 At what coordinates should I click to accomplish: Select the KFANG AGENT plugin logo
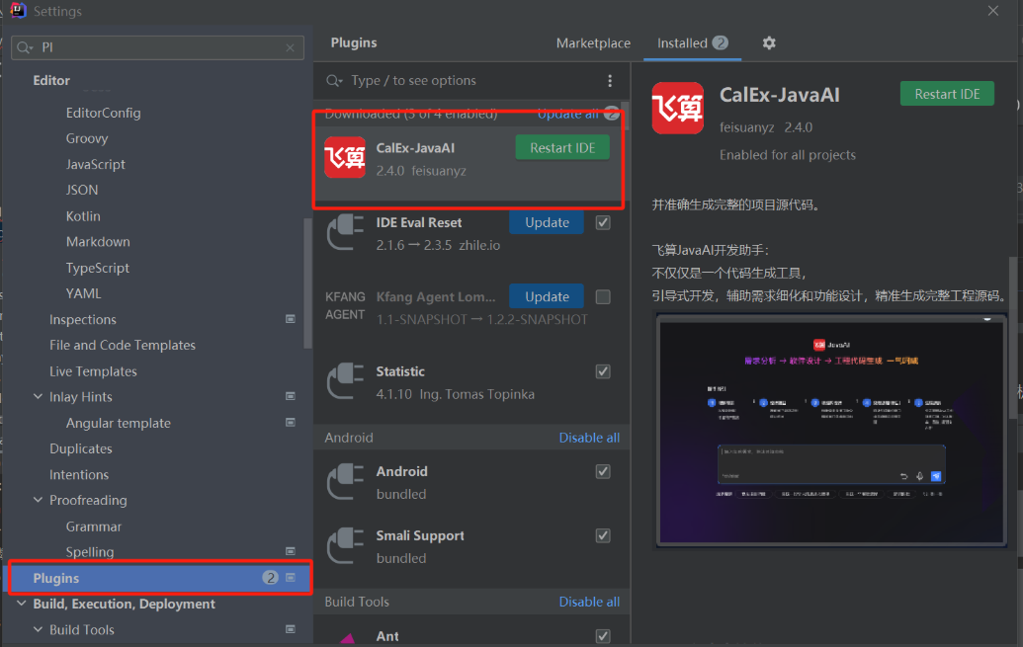[345, 305]
